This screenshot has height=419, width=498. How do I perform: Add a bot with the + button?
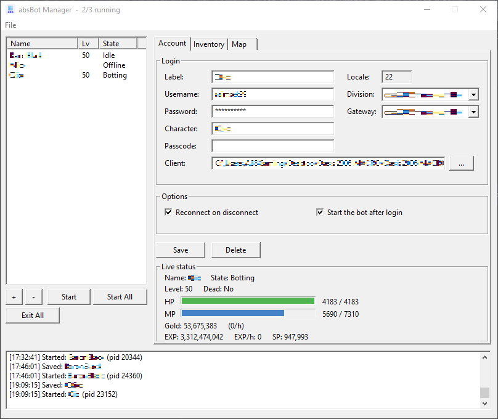click(14, 297)
